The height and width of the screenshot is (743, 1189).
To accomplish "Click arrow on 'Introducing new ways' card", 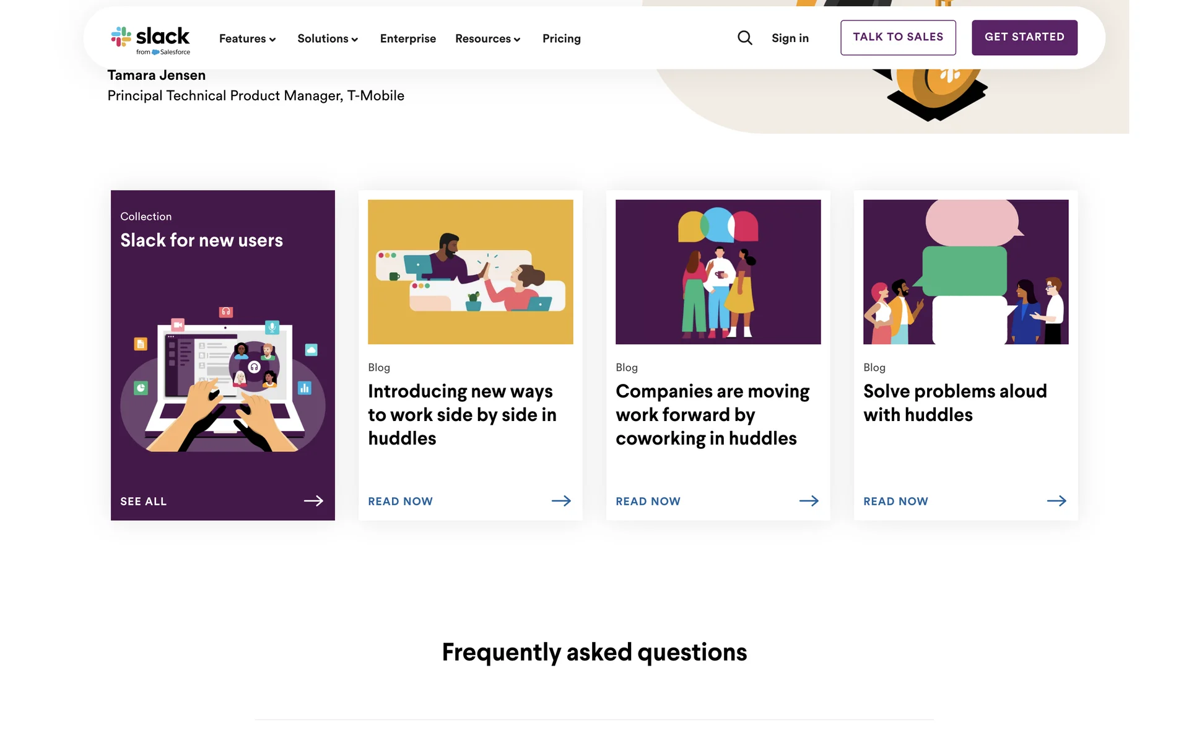I will [561, 501].
